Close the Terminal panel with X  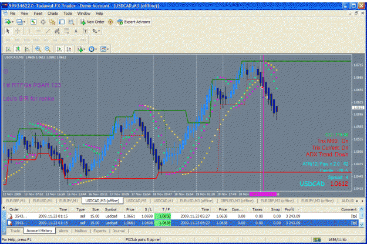[x=4, y=208]
